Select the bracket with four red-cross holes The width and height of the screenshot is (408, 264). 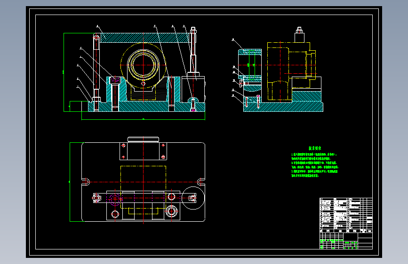pos(143,151)
